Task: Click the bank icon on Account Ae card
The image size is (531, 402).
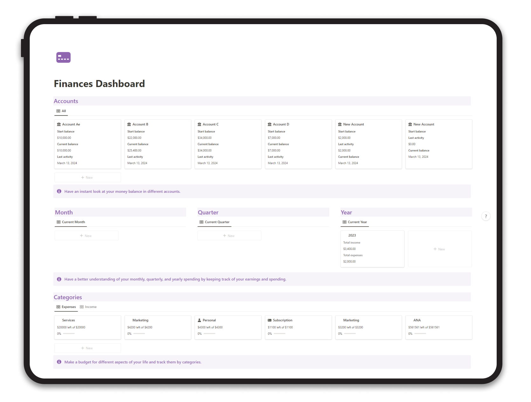Action: [59, 124]
